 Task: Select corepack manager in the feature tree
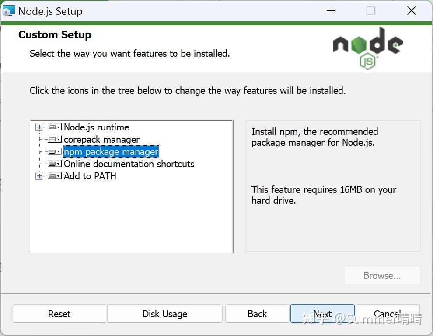click(101, 140)
